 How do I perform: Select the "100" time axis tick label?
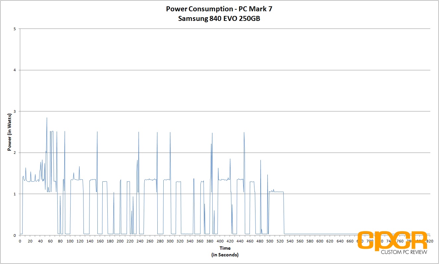[x=70, y=241]
